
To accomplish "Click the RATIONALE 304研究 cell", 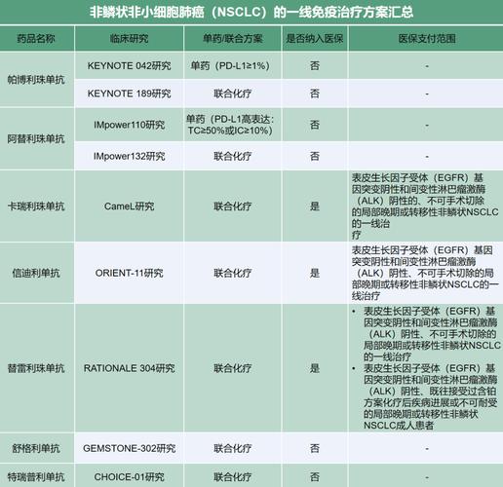I will pyautogui.click(x=129, y=368).
